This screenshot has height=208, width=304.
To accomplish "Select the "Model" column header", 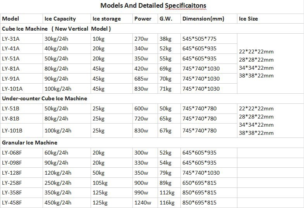I will click(10, 19).
